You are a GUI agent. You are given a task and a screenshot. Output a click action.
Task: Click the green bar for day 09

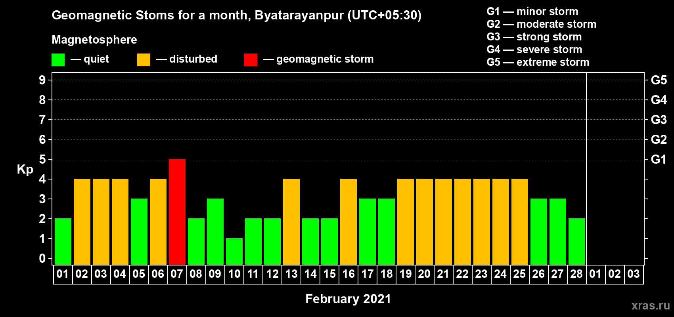pyautogui.click(x=215, y=231)
